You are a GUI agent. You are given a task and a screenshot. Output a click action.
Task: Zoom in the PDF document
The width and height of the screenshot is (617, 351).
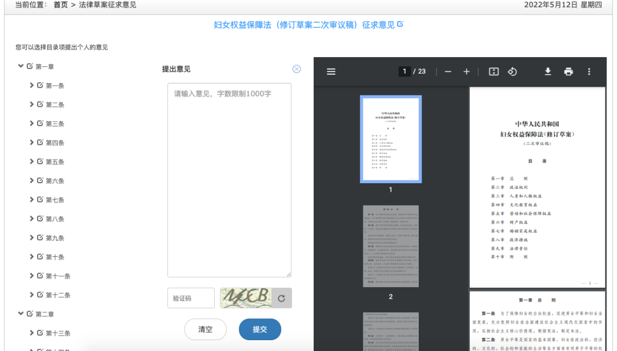point(466,71)
